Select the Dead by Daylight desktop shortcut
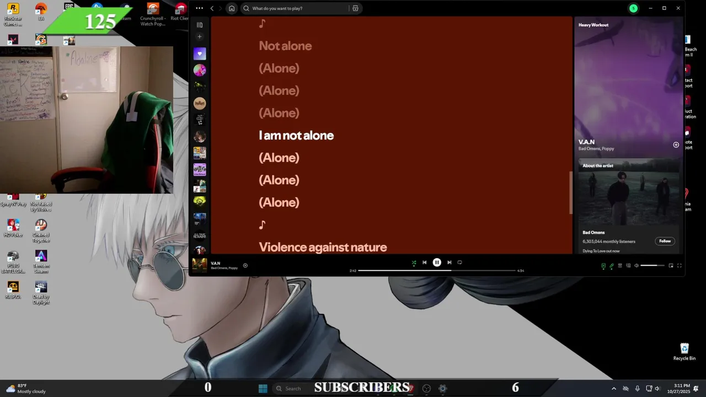The width and height of the screenshot is (706, 397). 41,293
